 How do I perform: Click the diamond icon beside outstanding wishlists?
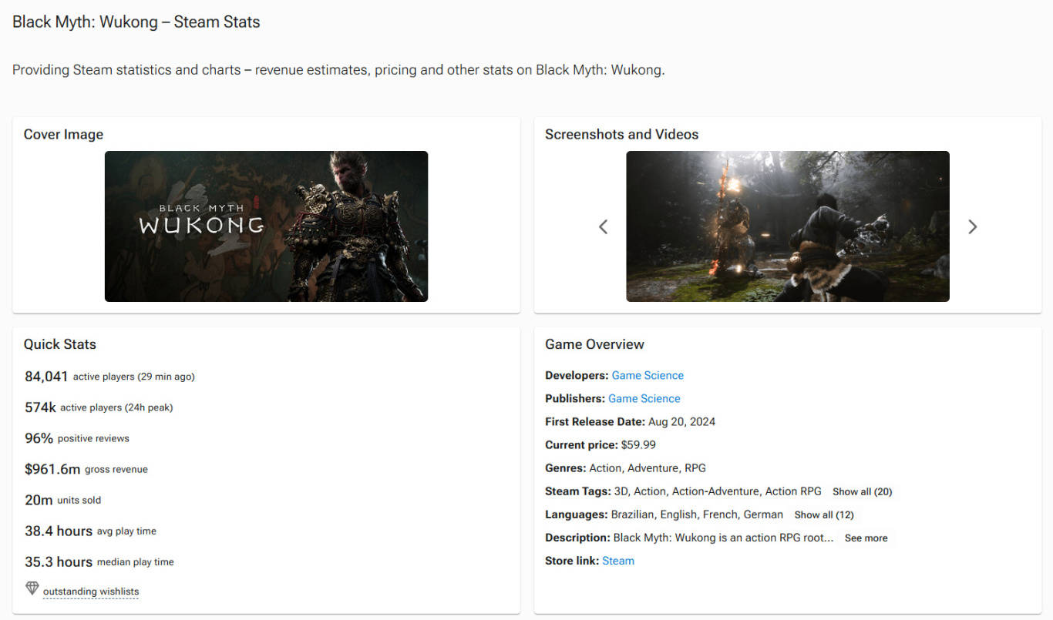click(32, 588)
